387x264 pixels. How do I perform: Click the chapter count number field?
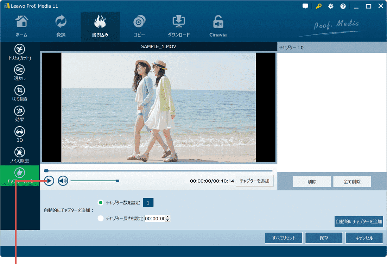coord(148,202)
